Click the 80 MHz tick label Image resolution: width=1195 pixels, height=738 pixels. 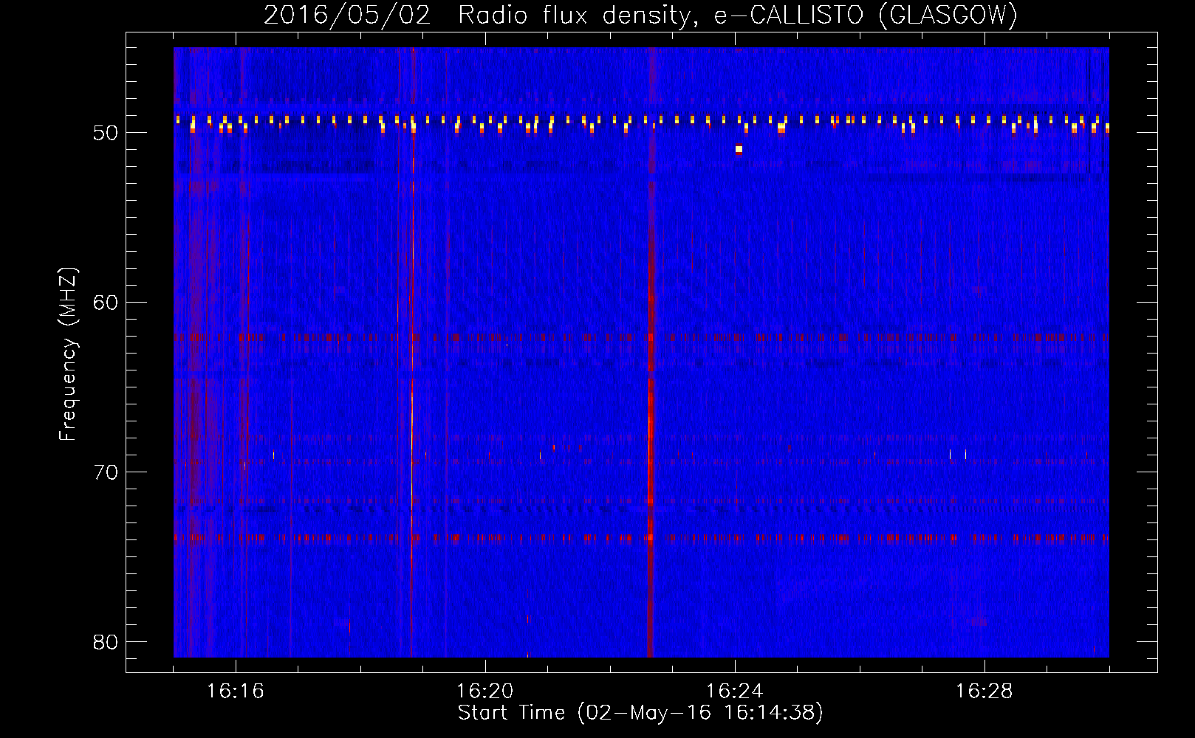tap(106, 642)
